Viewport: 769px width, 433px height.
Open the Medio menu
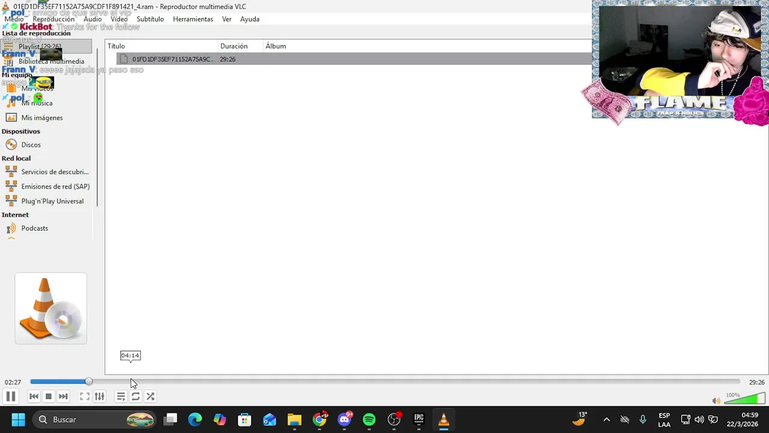click(14, 19)
